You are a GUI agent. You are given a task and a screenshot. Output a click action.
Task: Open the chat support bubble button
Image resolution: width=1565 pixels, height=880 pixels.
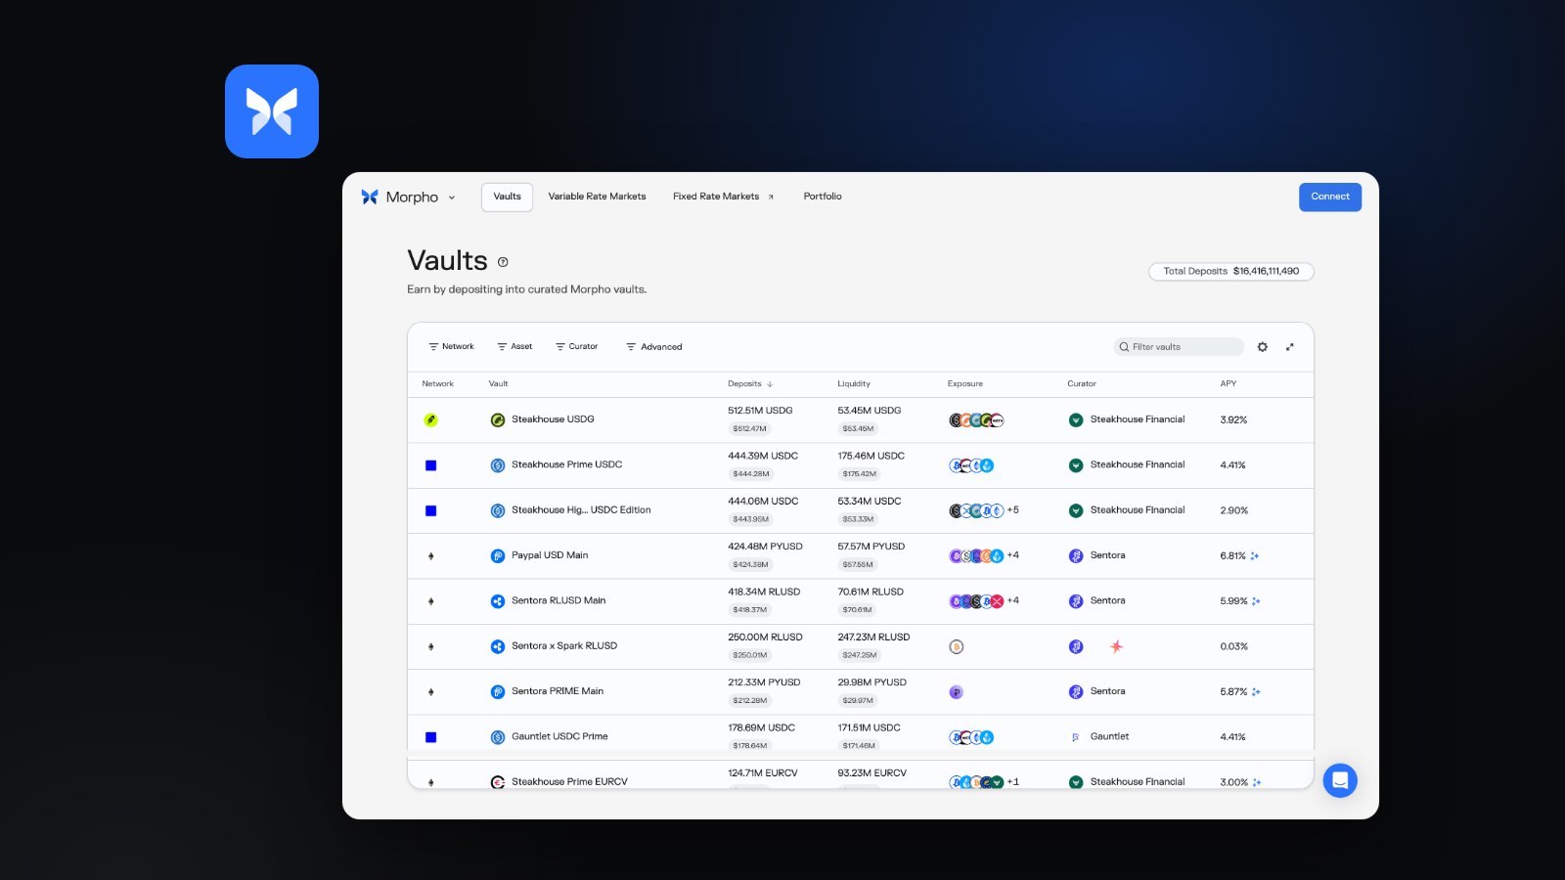1340,780
